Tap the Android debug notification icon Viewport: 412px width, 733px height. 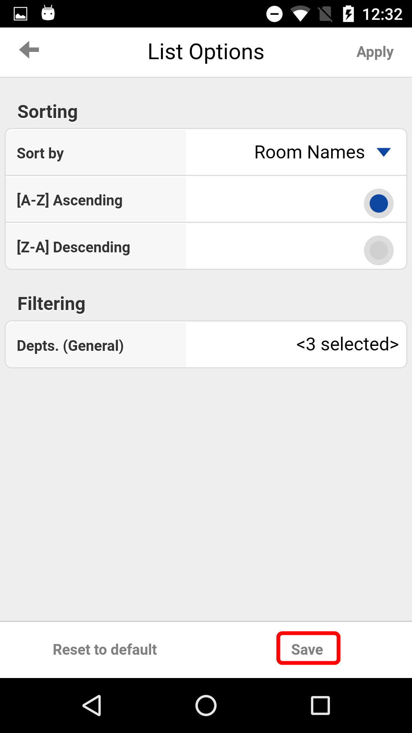point(48,13)
